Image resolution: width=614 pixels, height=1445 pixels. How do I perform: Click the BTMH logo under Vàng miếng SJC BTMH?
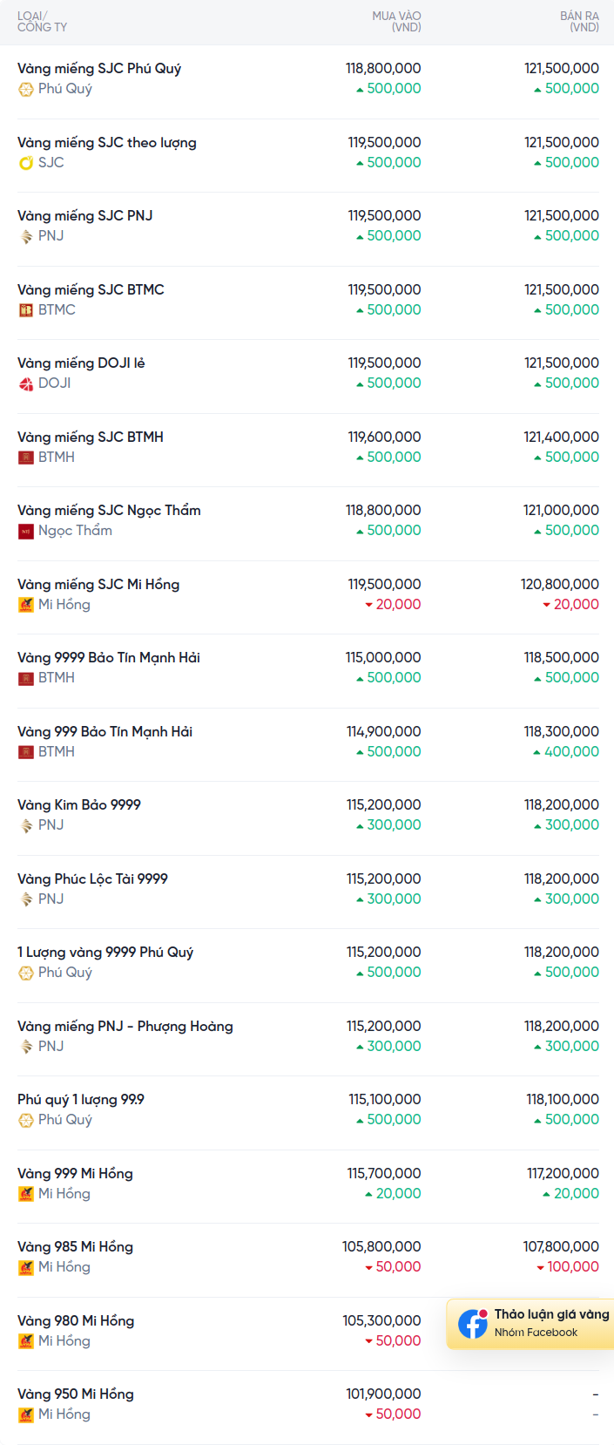(x=26, y=458)
